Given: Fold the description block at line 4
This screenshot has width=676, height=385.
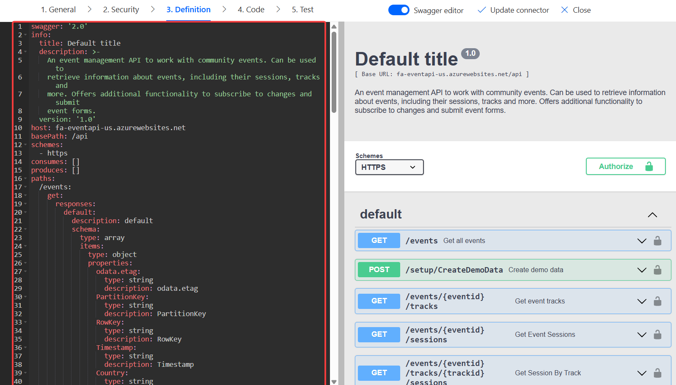Looking at the screenshot, I should [25, 52].
